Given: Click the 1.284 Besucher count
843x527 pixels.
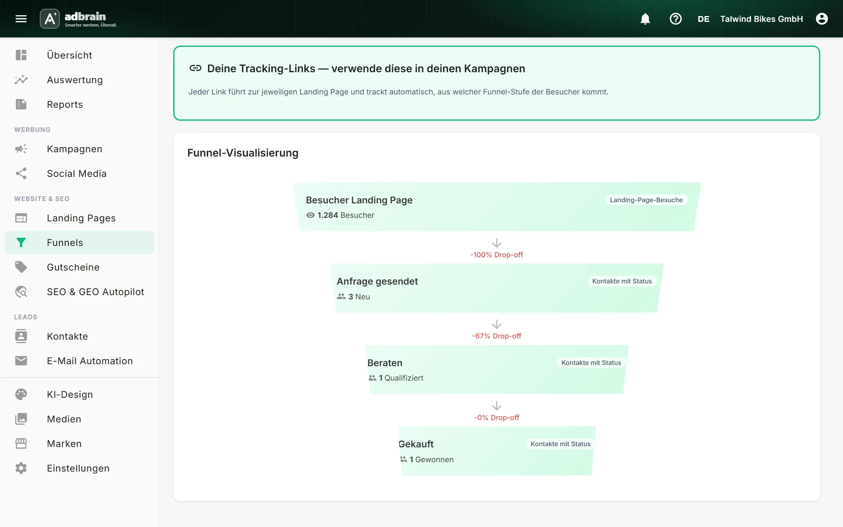Looking at the screenshot, I should [340, 215].
